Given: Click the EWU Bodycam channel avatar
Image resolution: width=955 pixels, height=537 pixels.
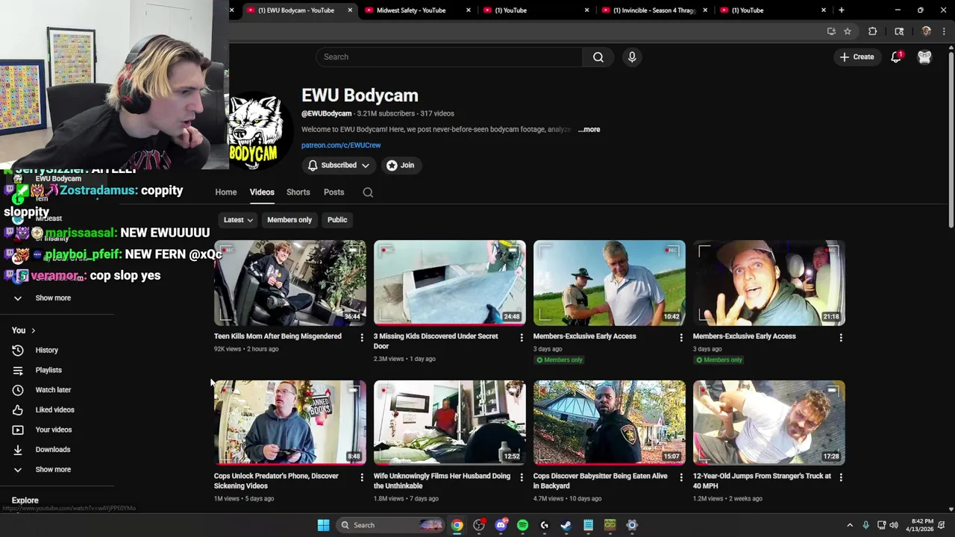Looking at the screenshot, I should click(x=257, y=131).
